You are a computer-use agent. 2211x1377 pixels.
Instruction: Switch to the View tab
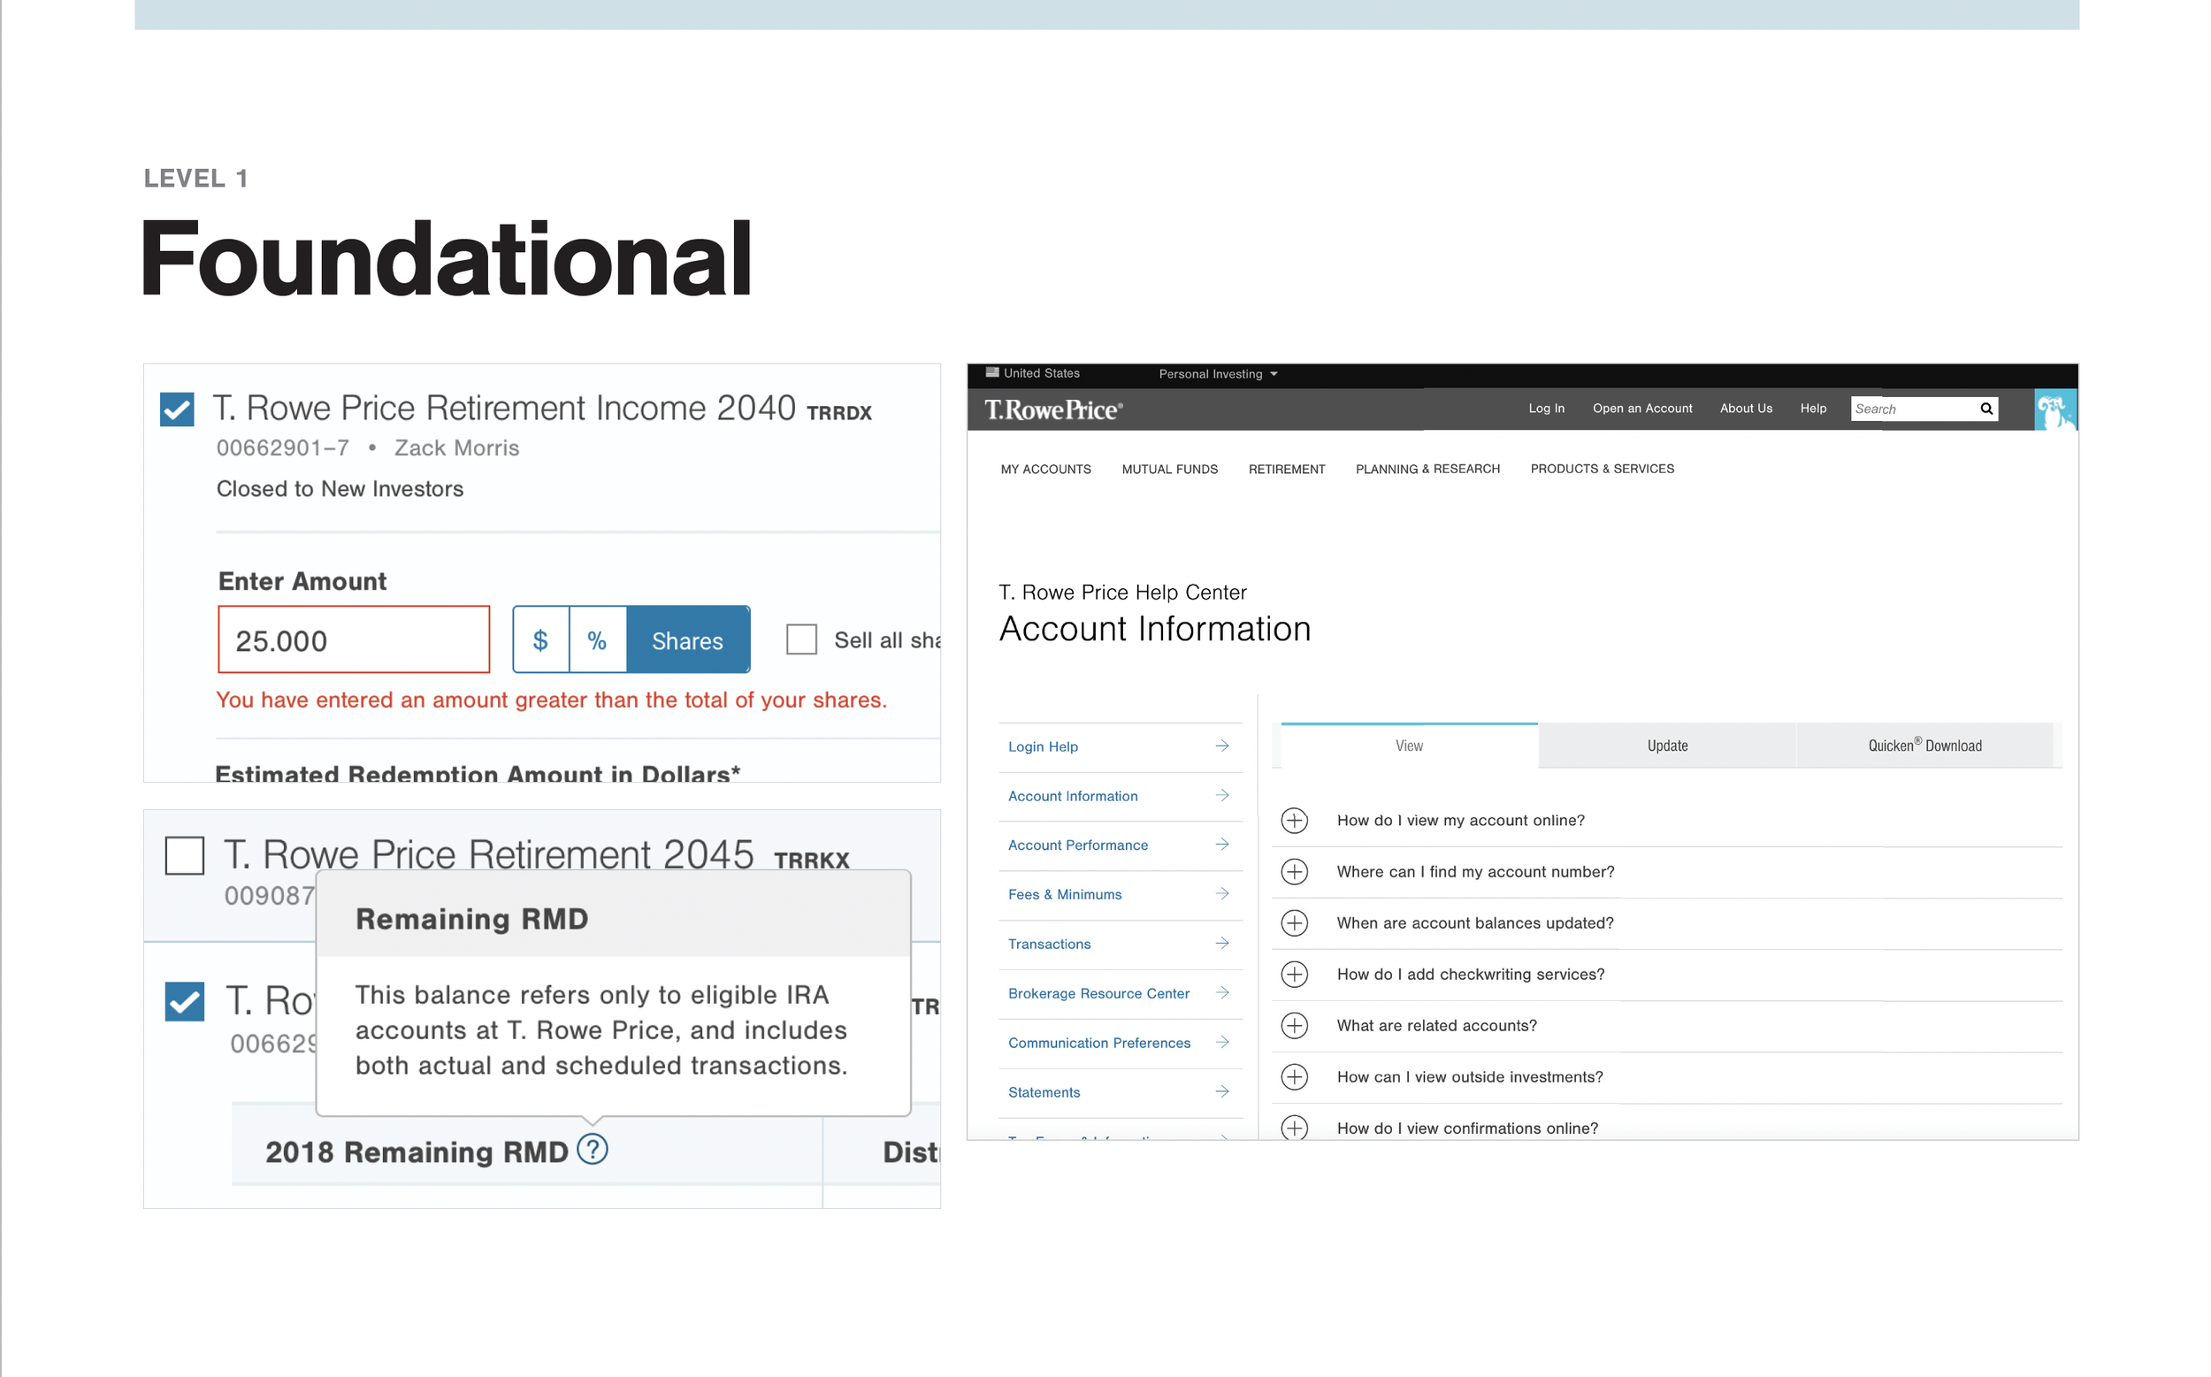pyautogui.click(x=1409, y=746)
